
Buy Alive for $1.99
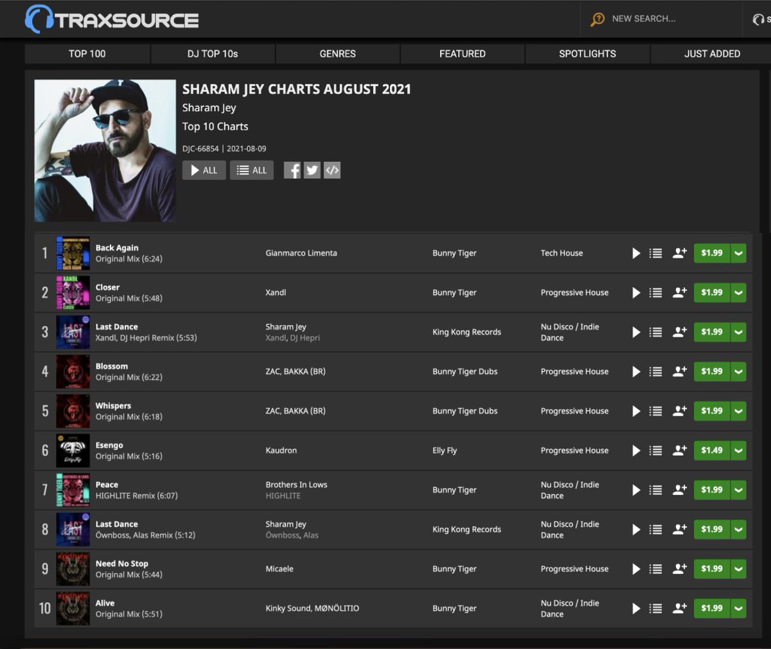712,609
